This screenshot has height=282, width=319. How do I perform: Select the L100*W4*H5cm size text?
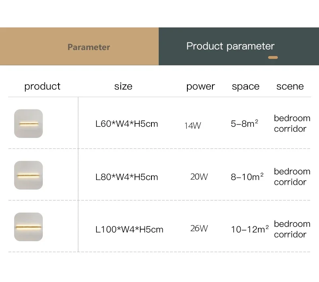[x=129, y=230]
